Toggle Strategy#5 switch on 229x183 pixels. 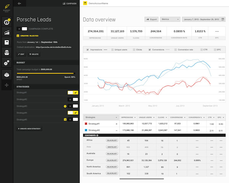coord(73,120)
